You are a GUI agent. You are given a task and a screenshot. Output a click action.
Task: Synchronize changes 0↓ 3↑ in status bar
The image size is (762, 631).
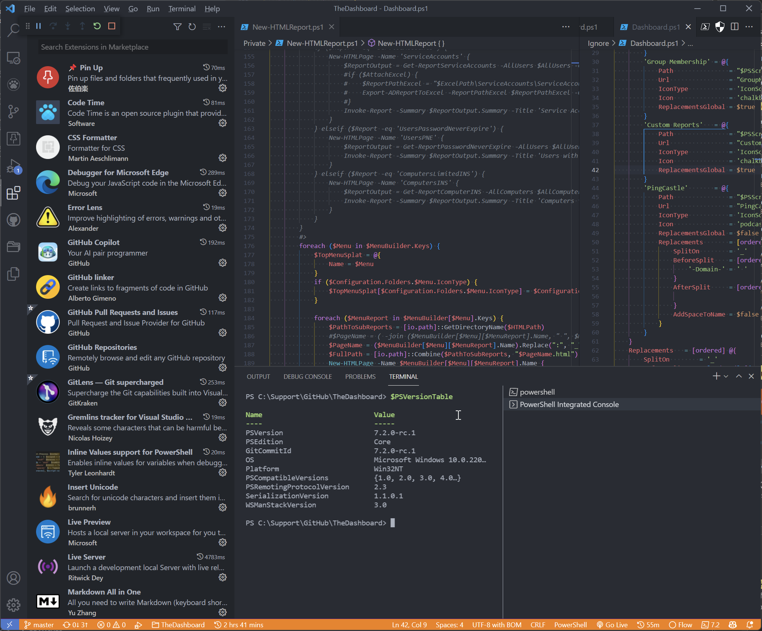(75, 625)
